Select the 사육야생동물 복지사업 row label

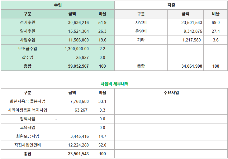click(27, 110)
